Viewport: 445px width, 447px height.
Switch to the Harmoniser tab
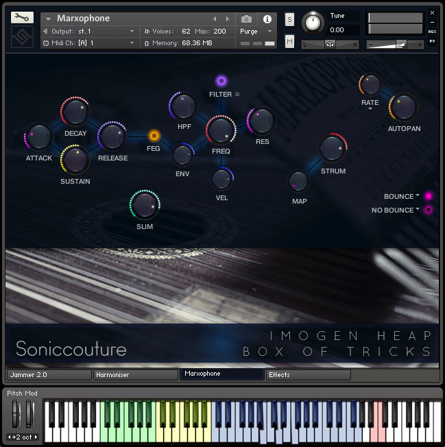point(136,375)
